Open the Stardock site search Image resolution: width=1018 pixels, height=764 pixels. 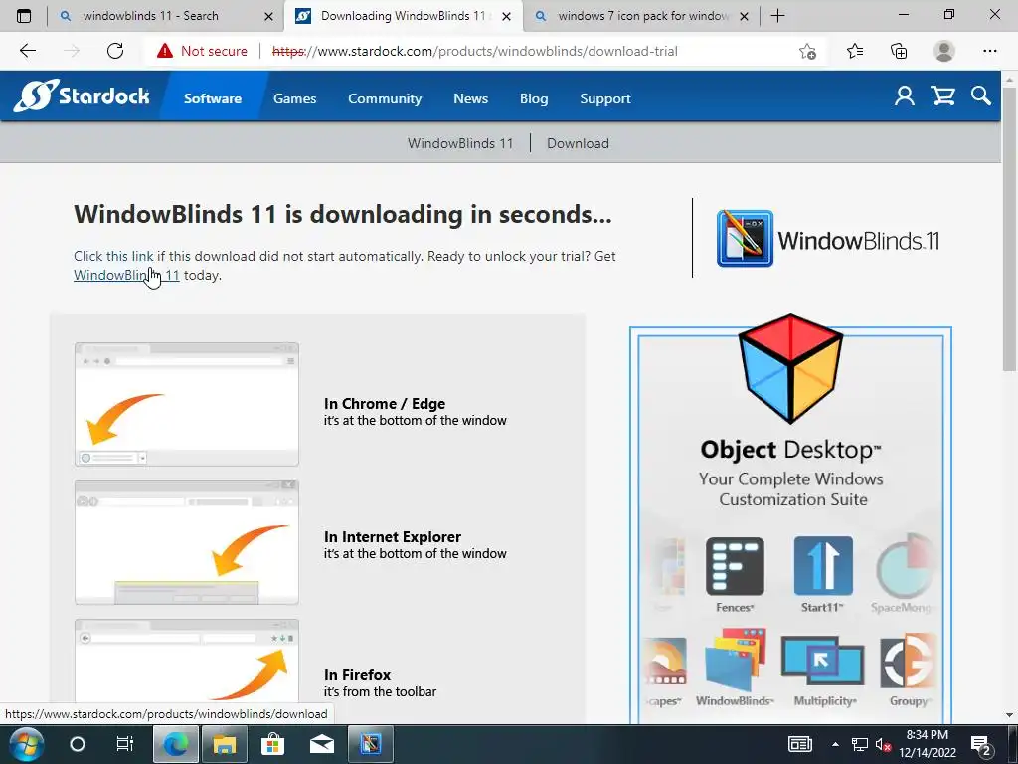981,96
